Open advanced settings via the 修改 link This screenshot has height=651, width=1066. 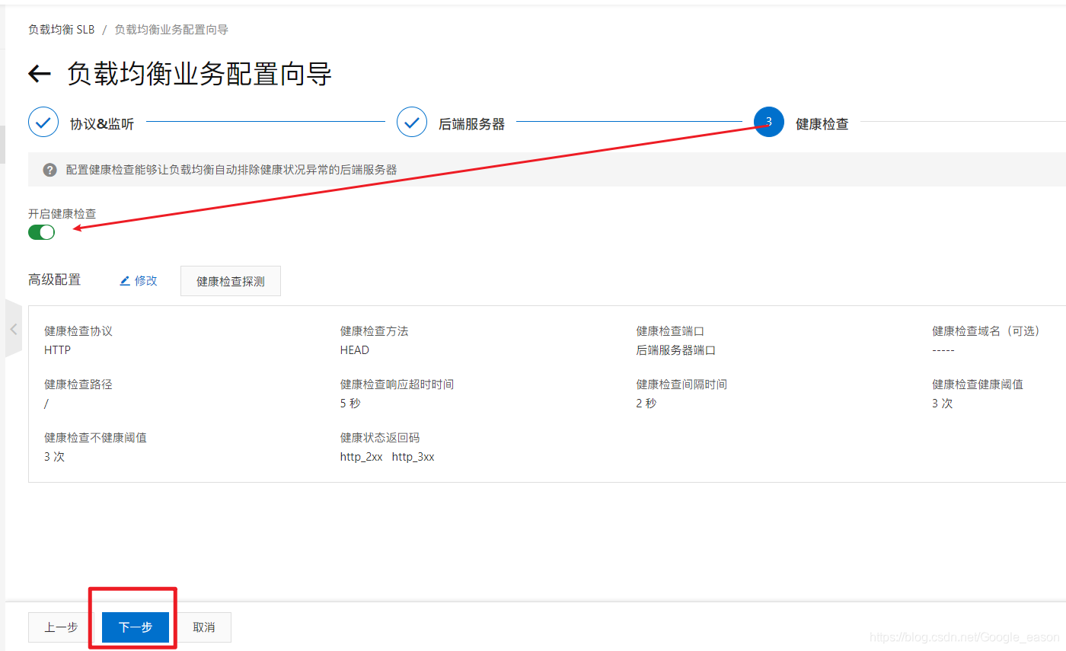click(143, 280)
